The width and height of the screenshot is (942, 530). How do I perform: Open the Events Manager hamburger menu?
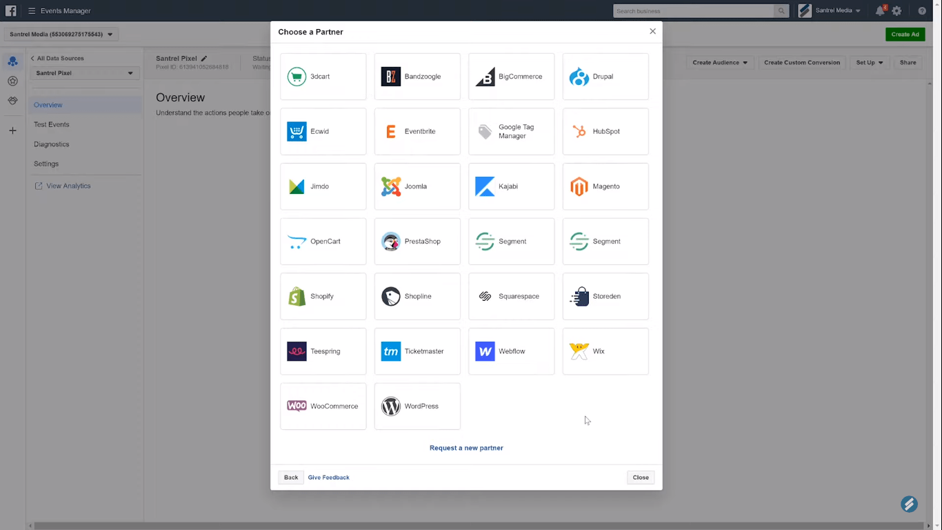pyautogui.click(x=32, y=11)
